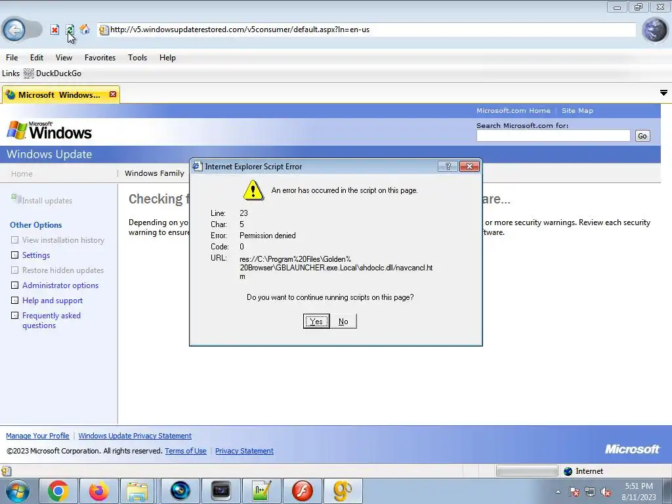
Task: Click the spinning globe throbber icon
Action: coord(655,30)
